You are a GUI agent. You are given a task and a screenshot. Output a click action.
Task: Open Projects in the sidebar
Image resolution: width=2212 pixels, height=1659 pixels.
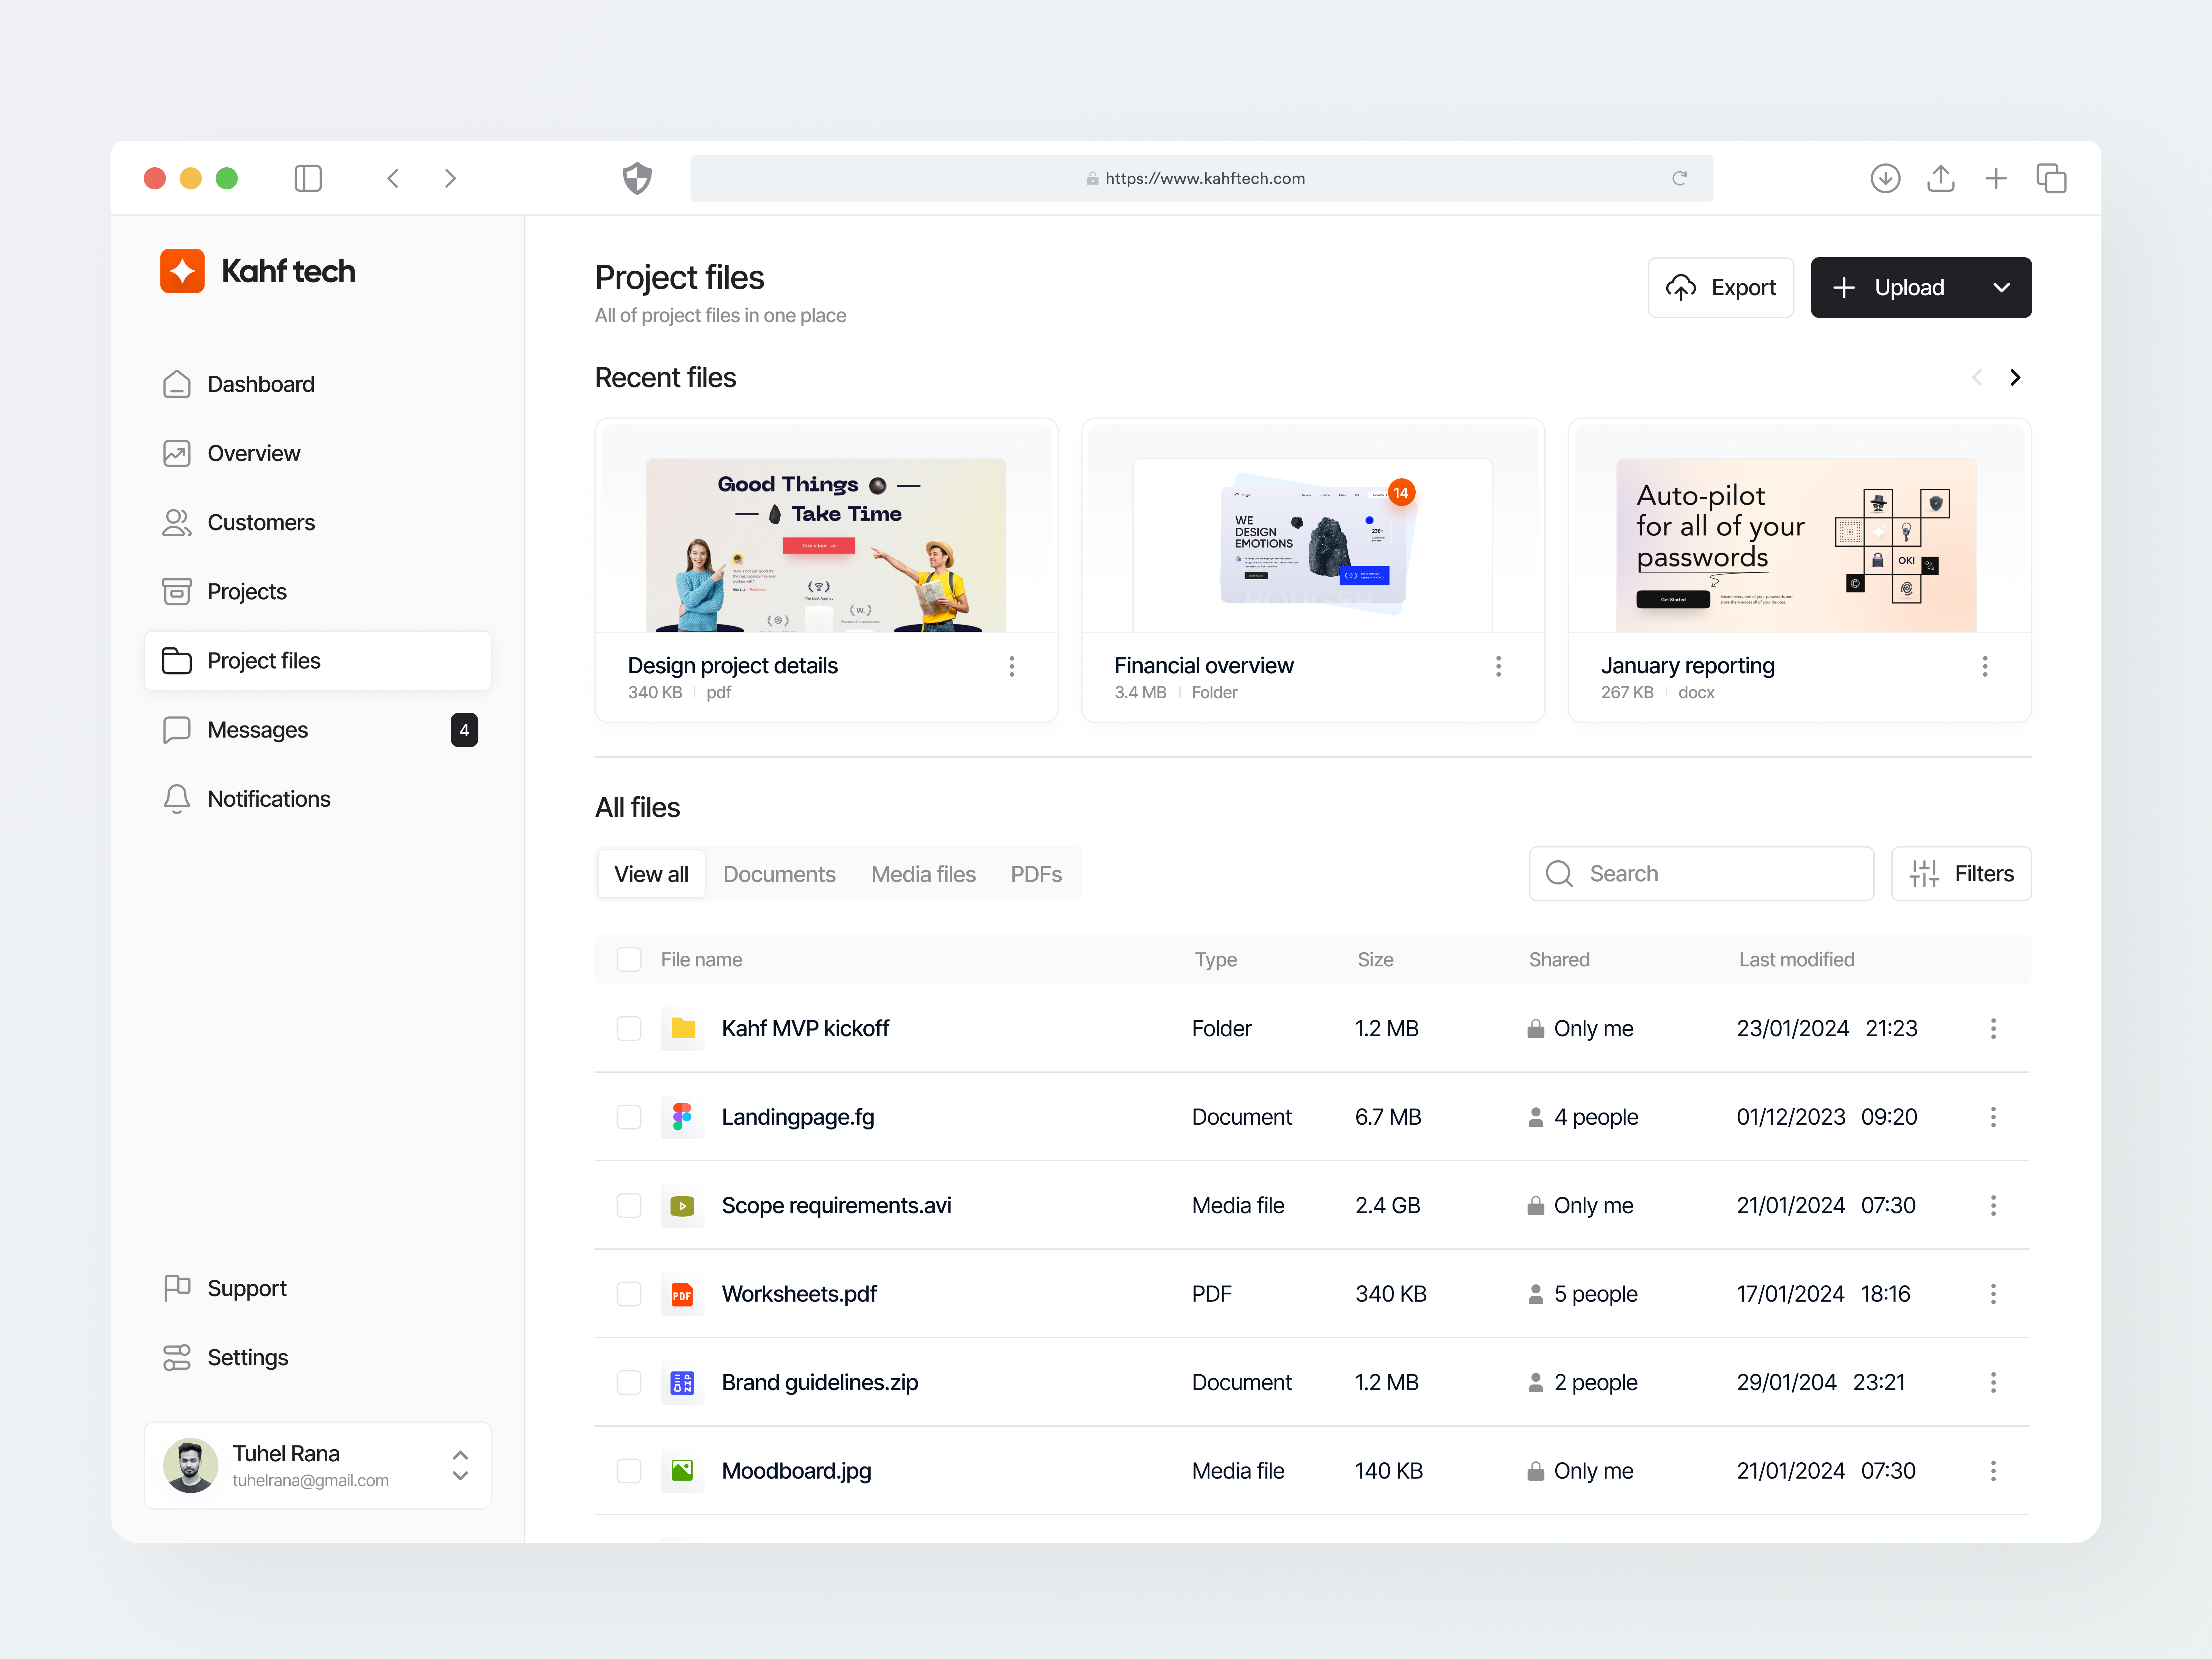point(318,591)
